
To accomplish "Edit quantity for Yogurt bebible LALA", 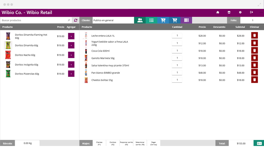I will (x=177, y=43).
